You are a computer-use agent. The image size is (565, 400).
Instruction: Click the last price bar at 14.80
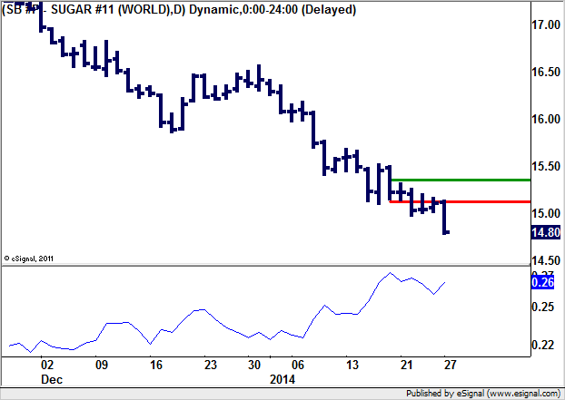pyautogui.click(x=445, y=218)
